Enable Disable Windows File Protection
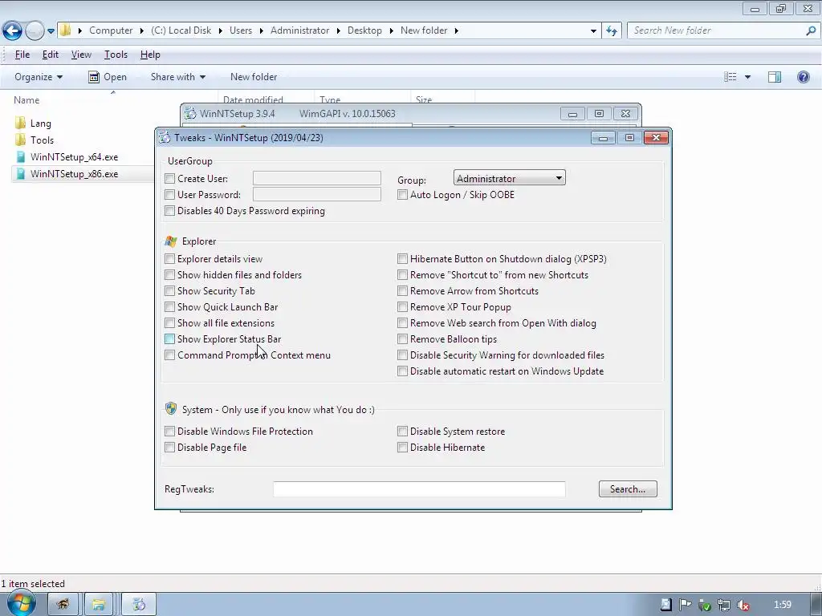The height and width of the screenshot is (616, 822). [169, 431]
